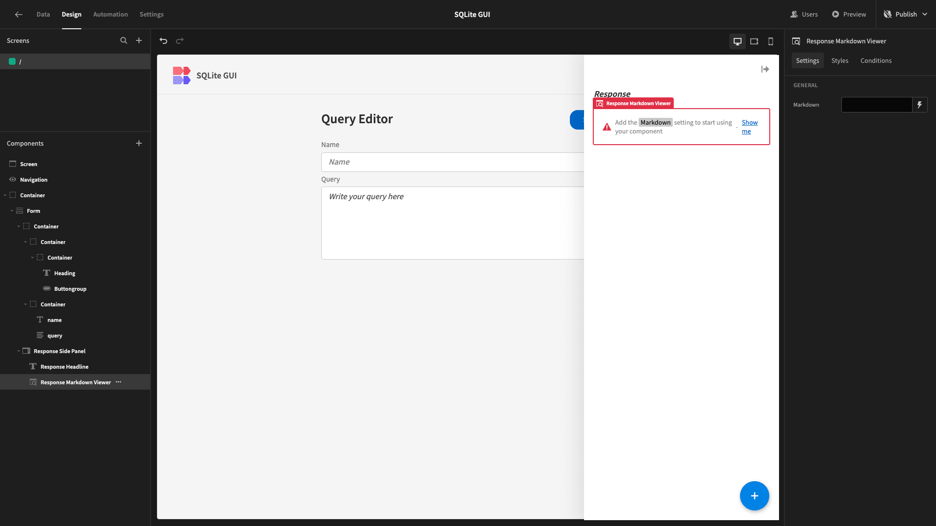The height and width of the screenshot is (526, 936).
Task: Open the Publish dropdown
Action: 905,15
